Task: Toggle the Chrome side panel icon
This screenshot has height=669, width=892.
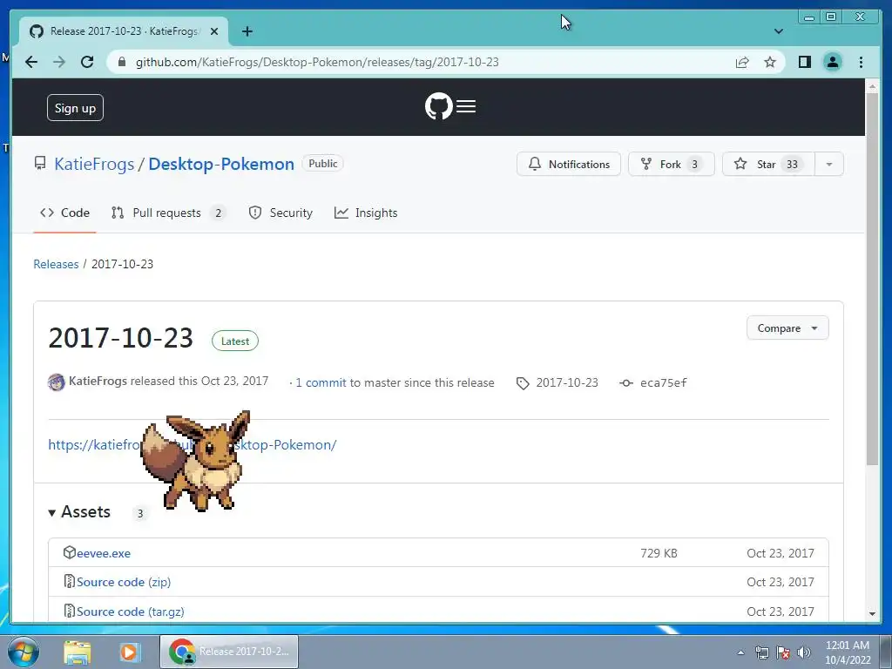Action: point(804,62)
